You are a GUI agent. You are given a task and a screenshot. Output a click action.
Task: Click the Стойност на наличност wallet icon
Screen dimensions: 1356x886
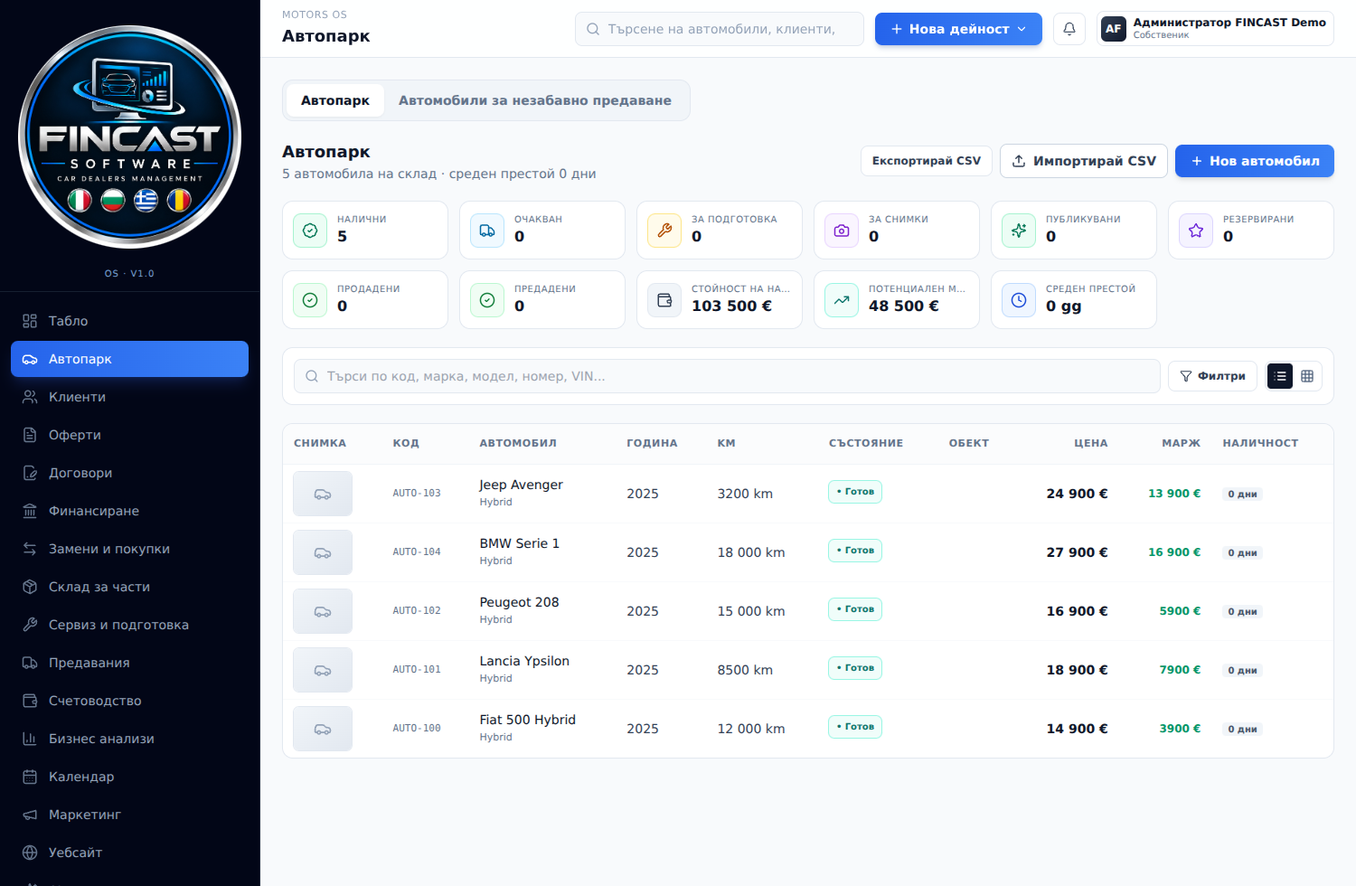[x=664, y=300]
